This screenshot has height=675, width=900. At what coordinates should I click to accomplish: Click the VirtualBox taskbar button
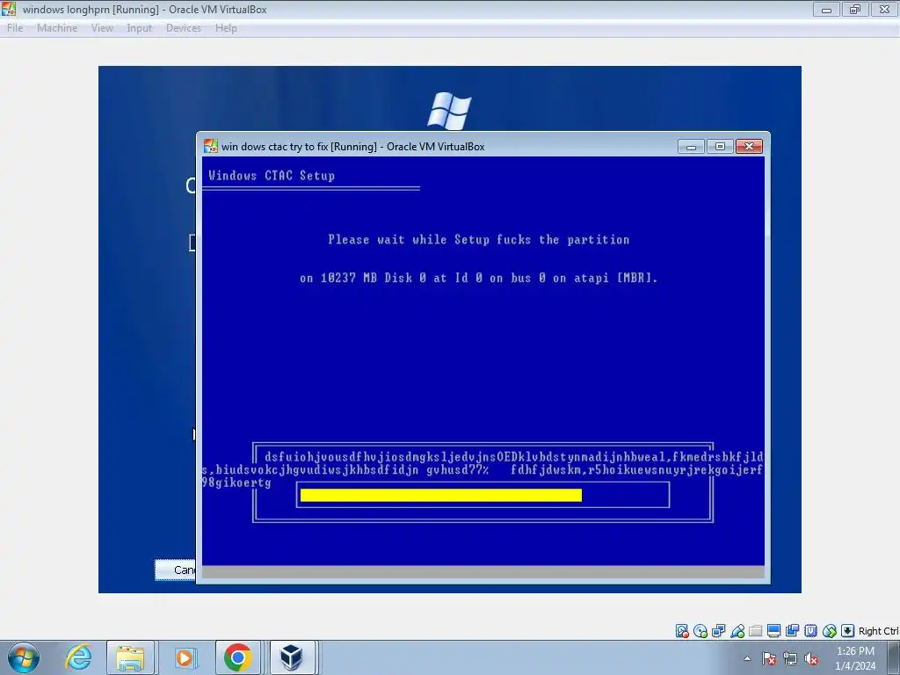click(292, 657)
